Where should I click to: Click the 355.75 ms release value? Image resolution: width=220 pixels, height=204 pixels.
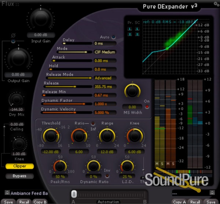(105, 87)
